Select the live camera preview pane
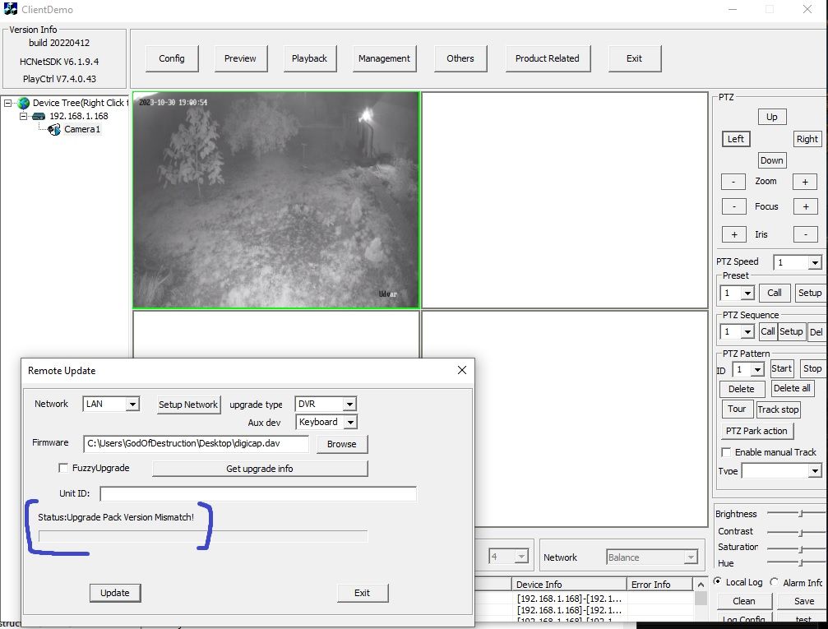 tap(276, 200)
